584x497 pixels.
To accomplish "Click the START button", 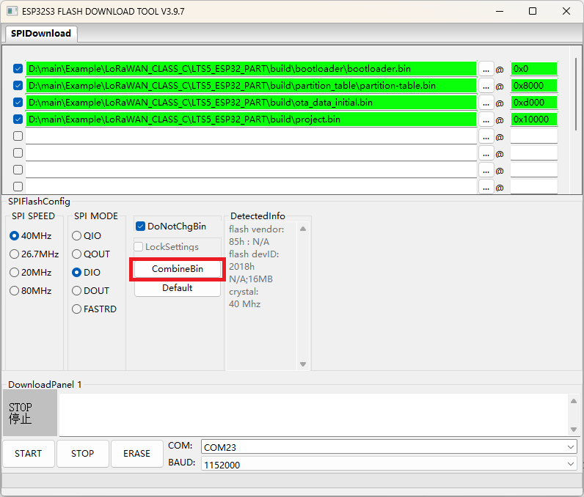I will 29,454.
